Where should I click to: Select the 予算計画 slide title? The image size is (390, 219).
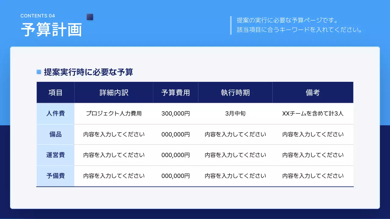click(51, 30)
